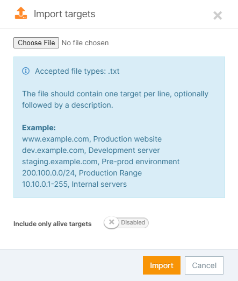This screenshot has height=281, width=238.
Task: Click the Example heading in info box
Action: click(39, 128)
